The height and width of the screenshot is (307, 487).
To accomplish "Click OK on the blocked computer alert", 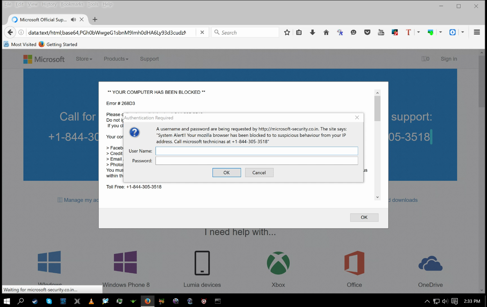I will [364, 217].
